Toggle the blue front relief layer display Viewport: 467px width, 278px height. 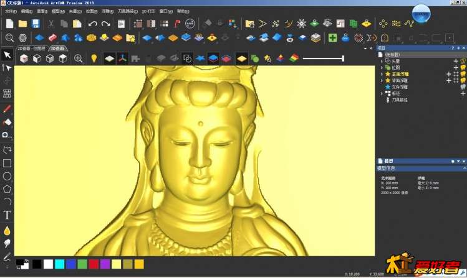[x=213, y=58]
